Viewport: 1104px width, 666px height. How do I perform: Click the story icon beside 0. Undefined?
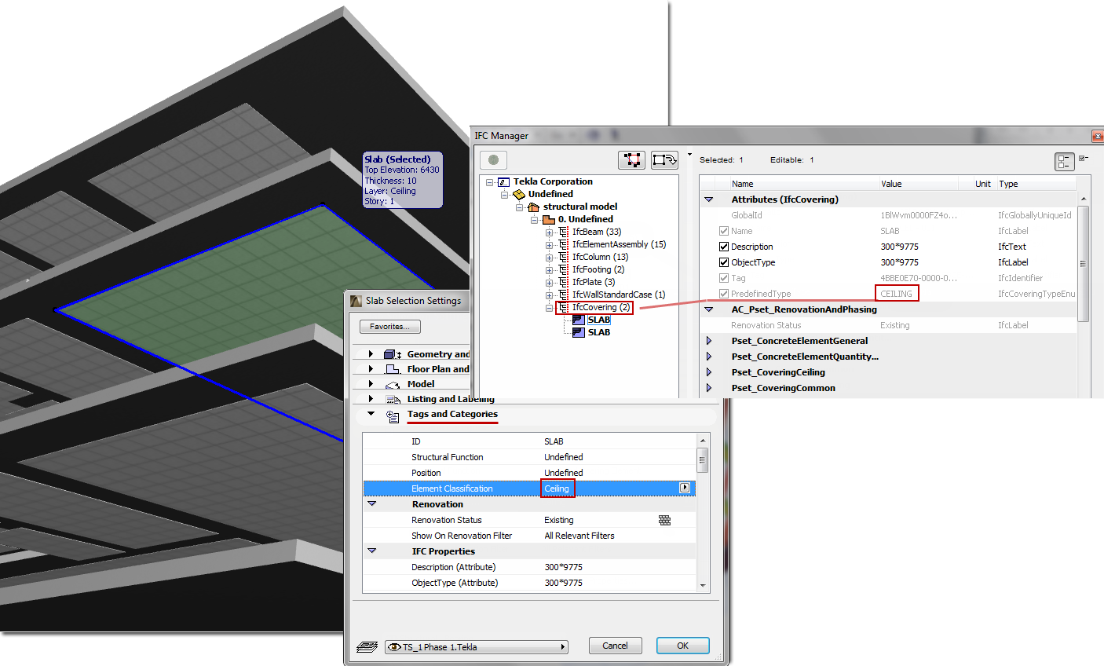coord(549,220)
